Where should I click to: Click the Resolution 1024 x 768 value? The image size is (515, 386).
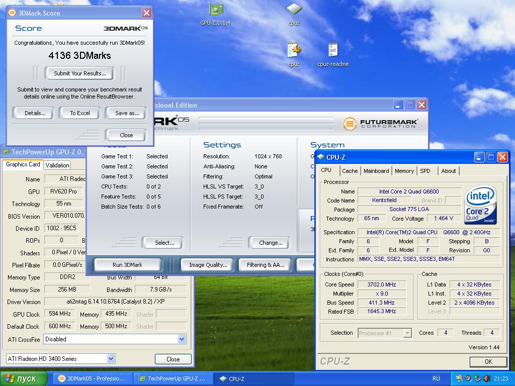[268, 157]
